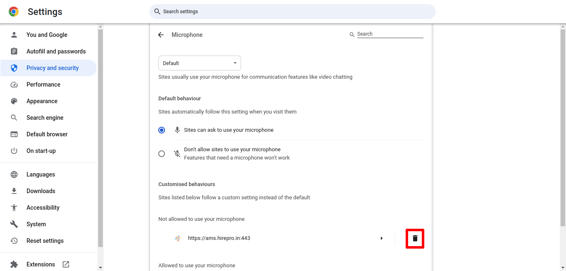Screen dimensions: 566x271
Task: Click the muted microphone icon
Action: click(x=177, y=154)
